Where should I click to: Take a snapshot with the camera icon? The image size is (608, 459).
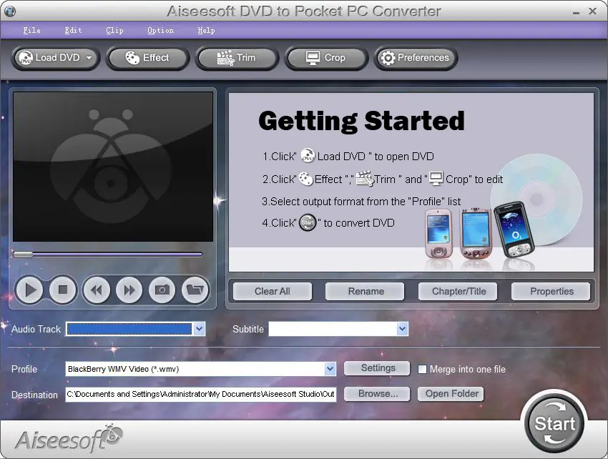point(162,290)
